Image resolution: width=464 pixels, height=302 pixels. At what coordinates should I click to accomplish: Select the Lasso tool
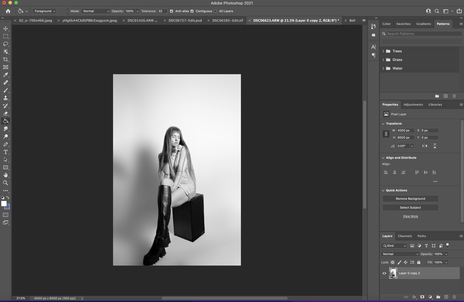(x=5, y=44)
